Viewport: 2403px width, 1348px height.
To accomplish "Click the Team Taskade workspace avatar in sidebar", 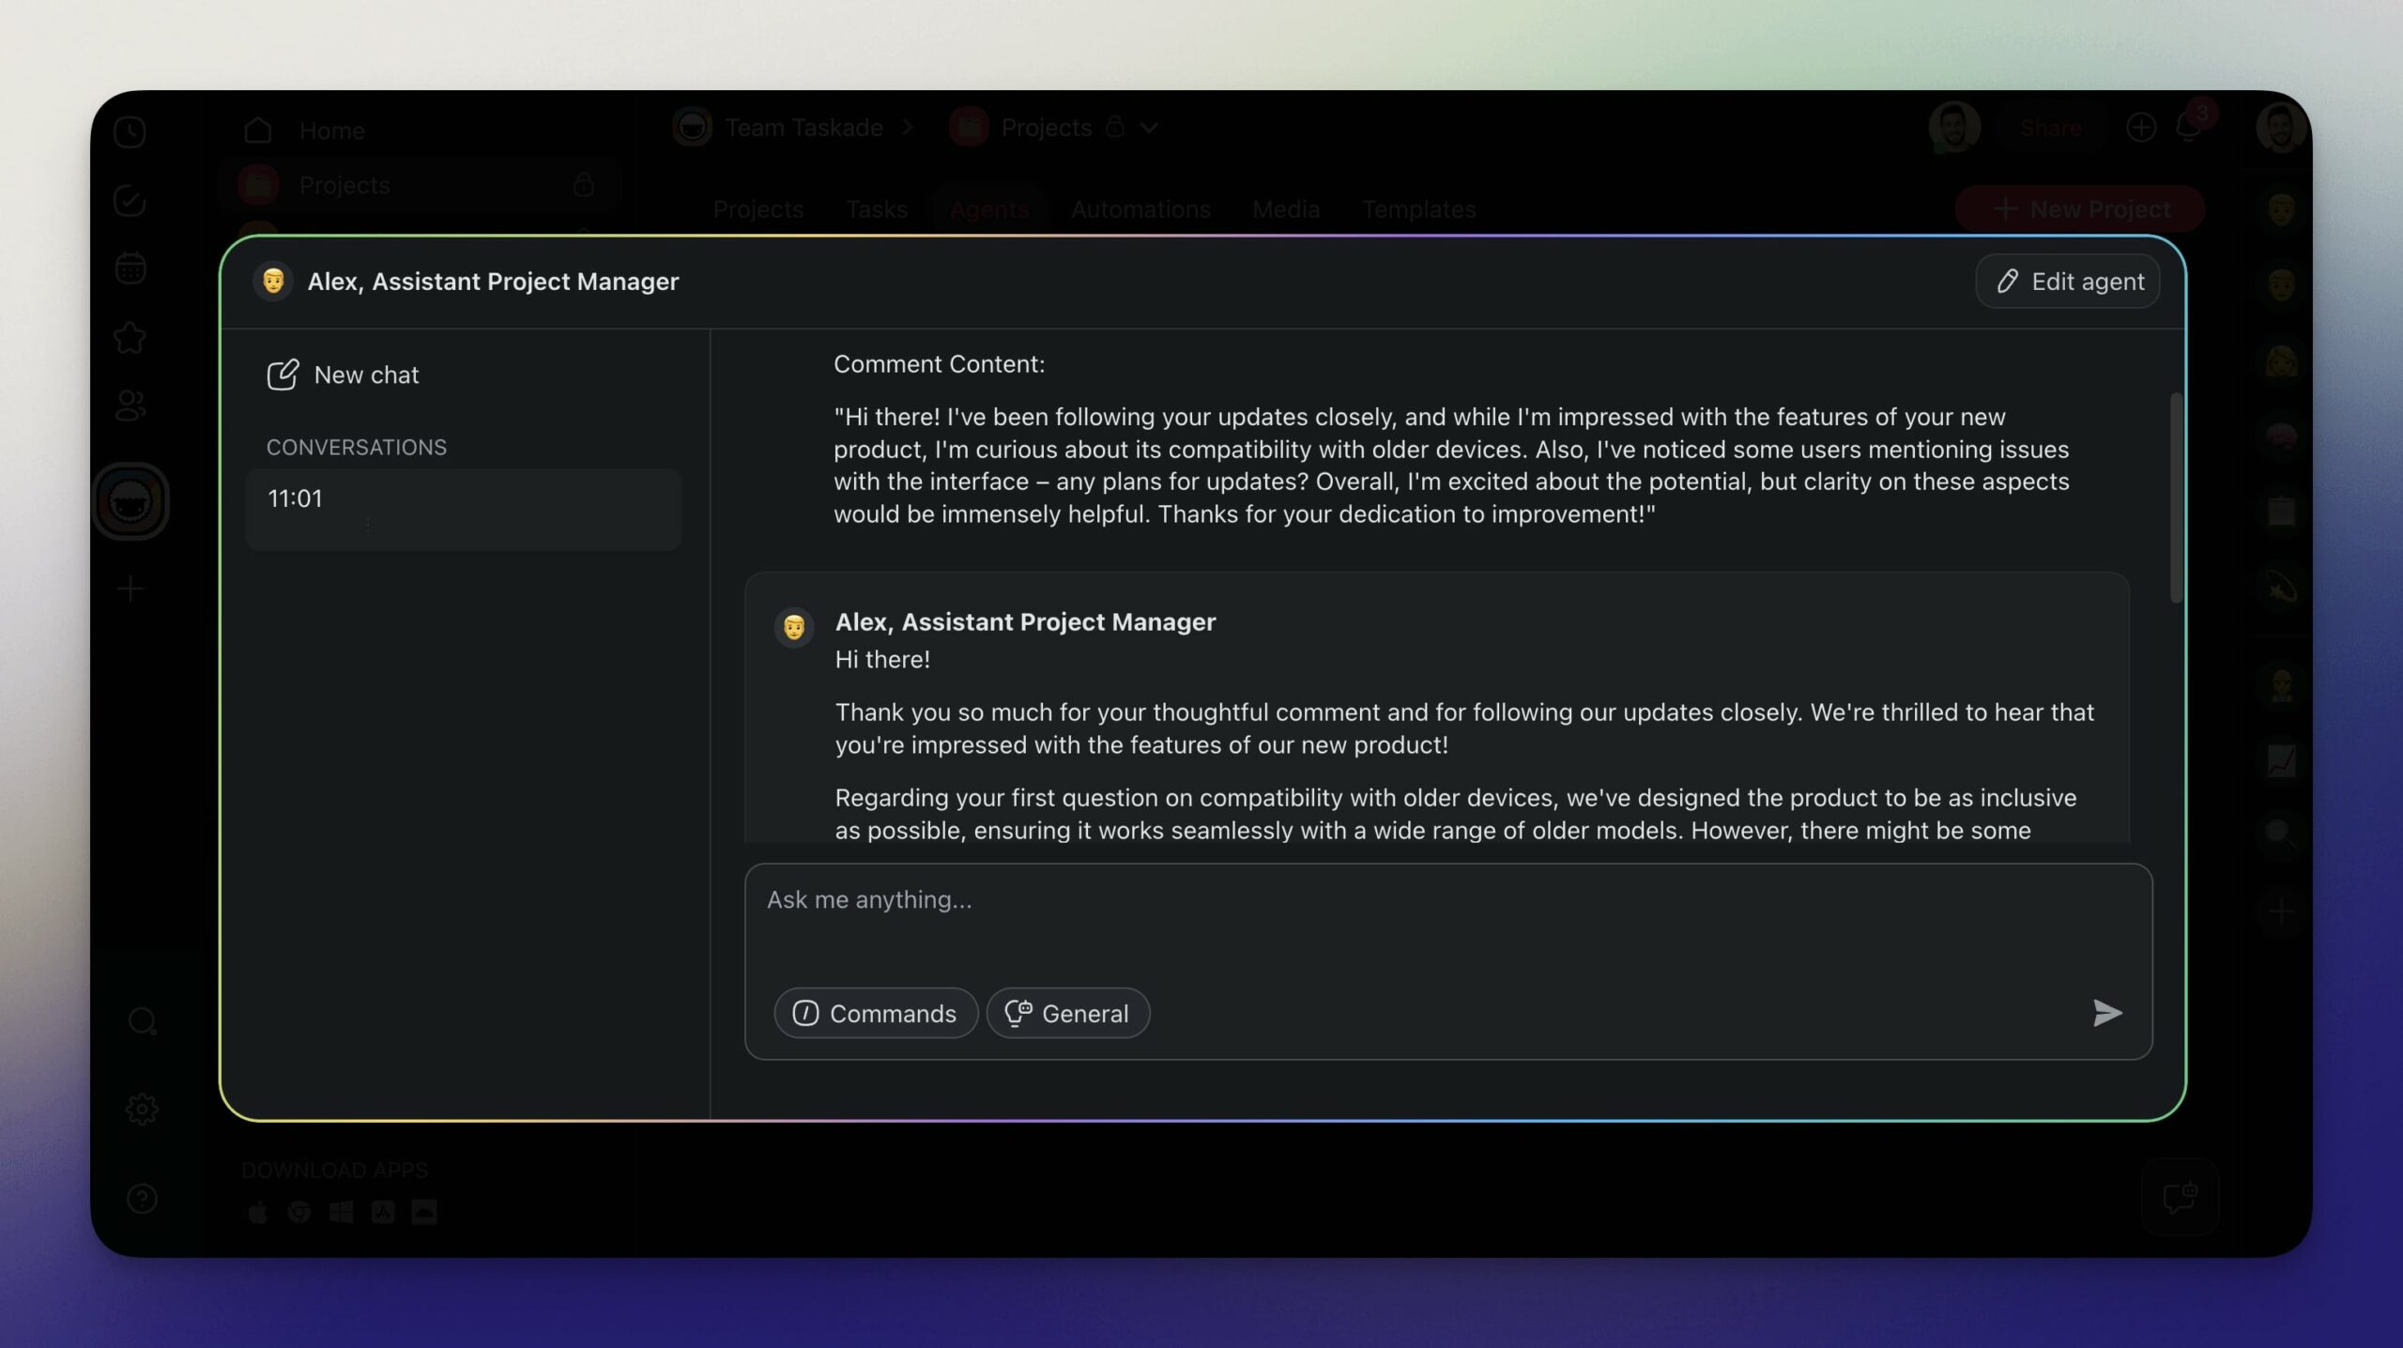I will tap(130, 501).
